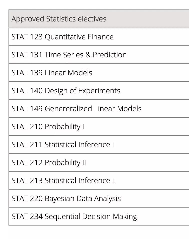Click the number 149 in the table
Screen dimensions: 189x239
tap(36, 109)
